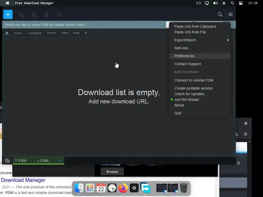This screenshot has width=263, height=197.
Task: Click the Pause all downloads icon
Action: (x=34, y=15)
